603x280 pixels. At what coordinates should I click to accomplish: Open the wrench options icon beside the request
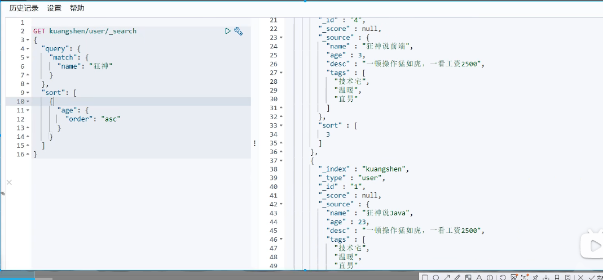tap(238, 31)
